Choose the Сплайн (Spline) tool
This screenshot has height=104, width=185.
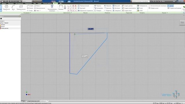click(x=30, y=6)
